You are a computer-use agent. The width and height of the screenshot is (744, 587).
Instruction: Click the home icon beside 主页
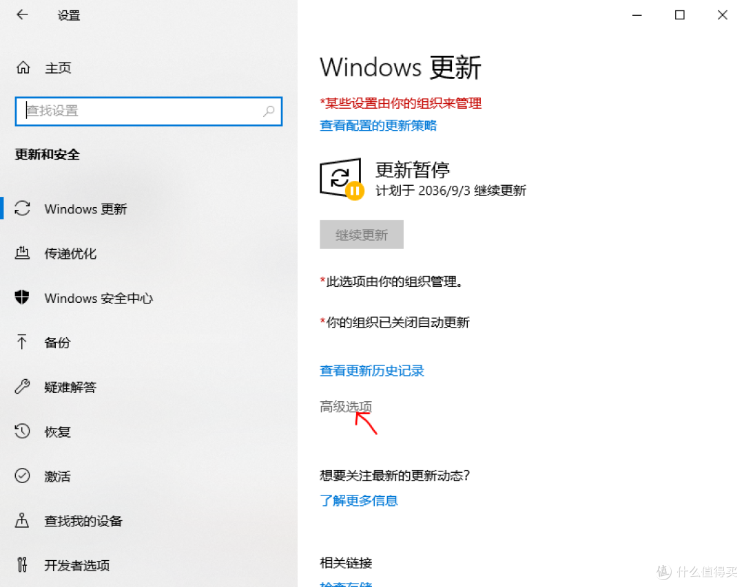pyautogui.click(x=23, y=68)
